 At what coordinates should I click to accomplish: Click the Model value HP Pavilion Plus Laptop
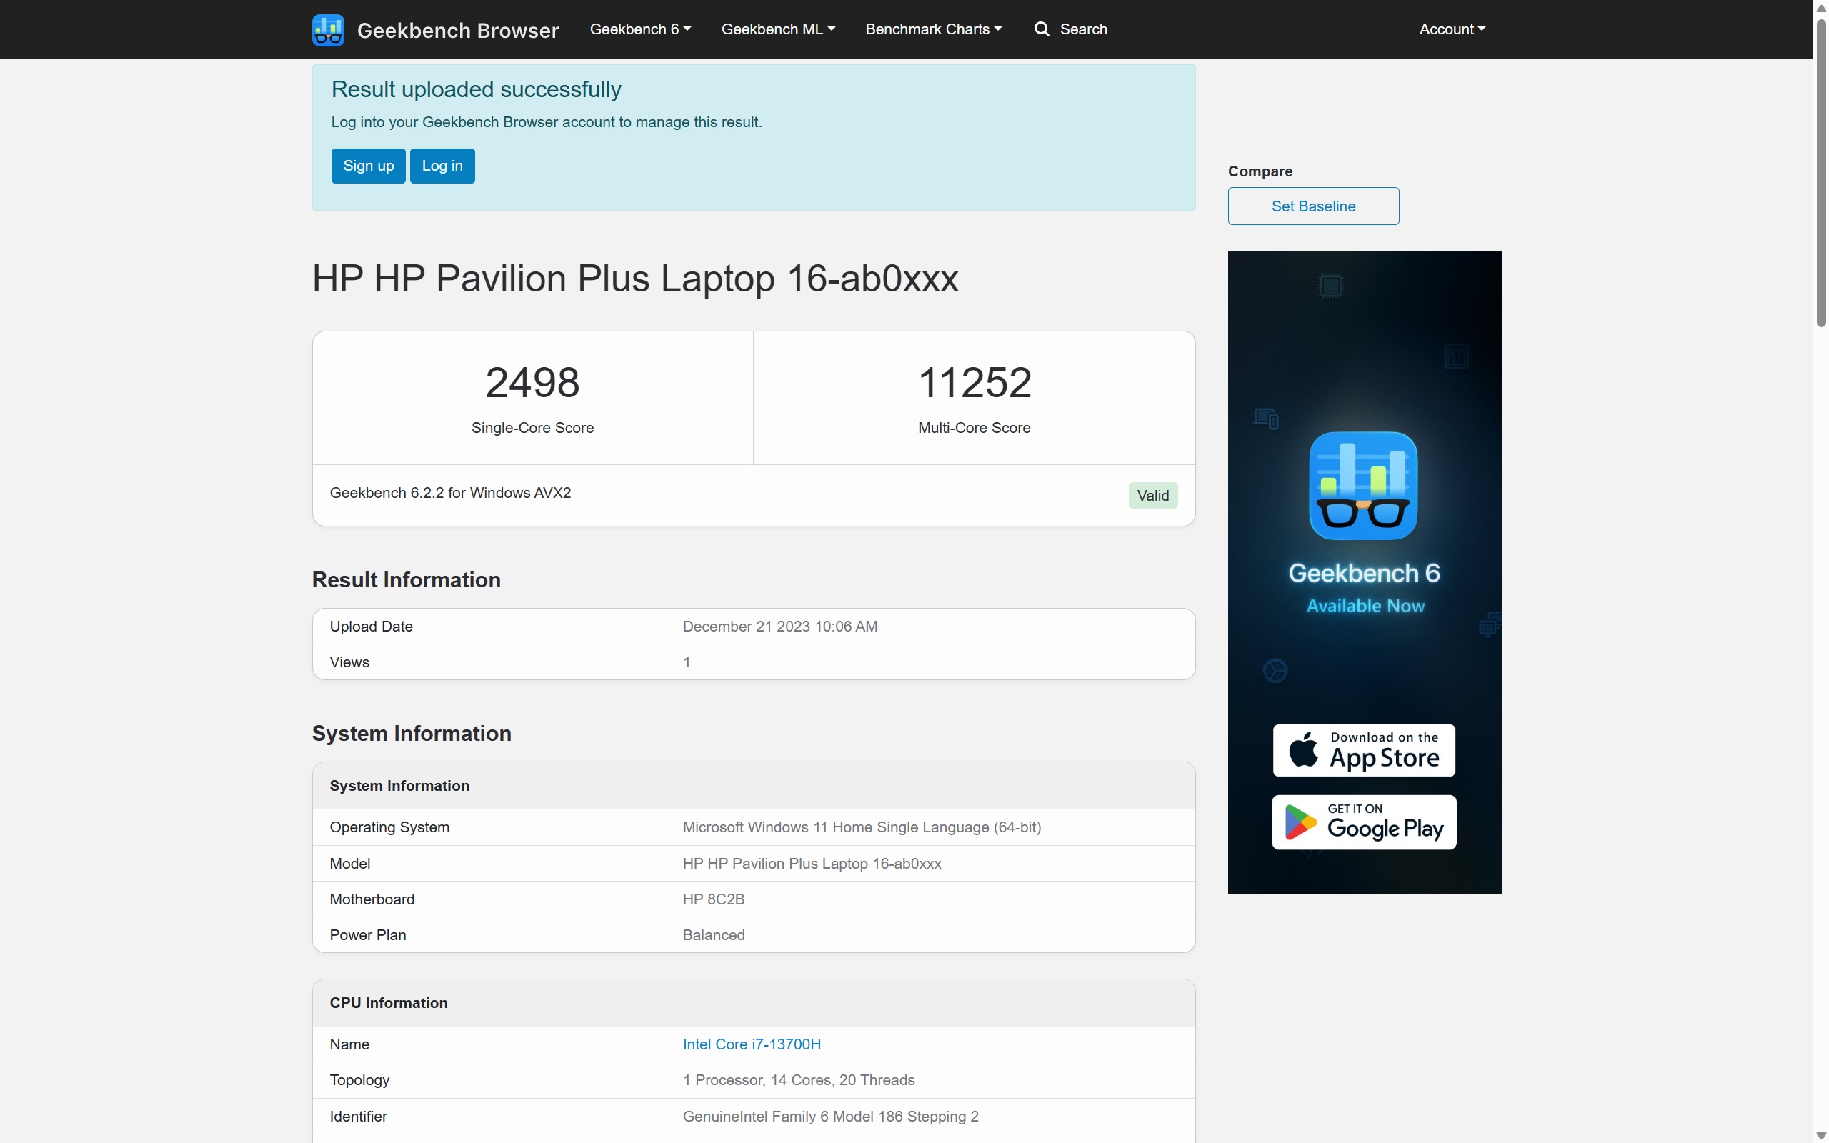tap(812, 863)
